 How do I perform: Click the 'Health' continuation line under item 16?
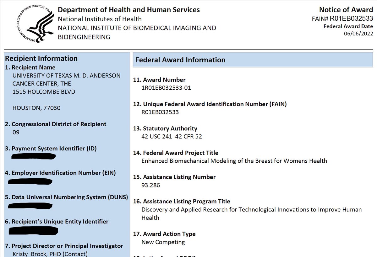pos(150,218)
